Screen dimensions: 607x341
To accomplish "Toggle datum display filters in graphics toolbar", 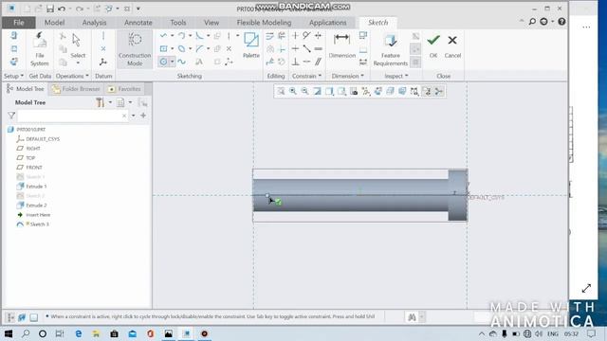I will [x=366, y=91].
